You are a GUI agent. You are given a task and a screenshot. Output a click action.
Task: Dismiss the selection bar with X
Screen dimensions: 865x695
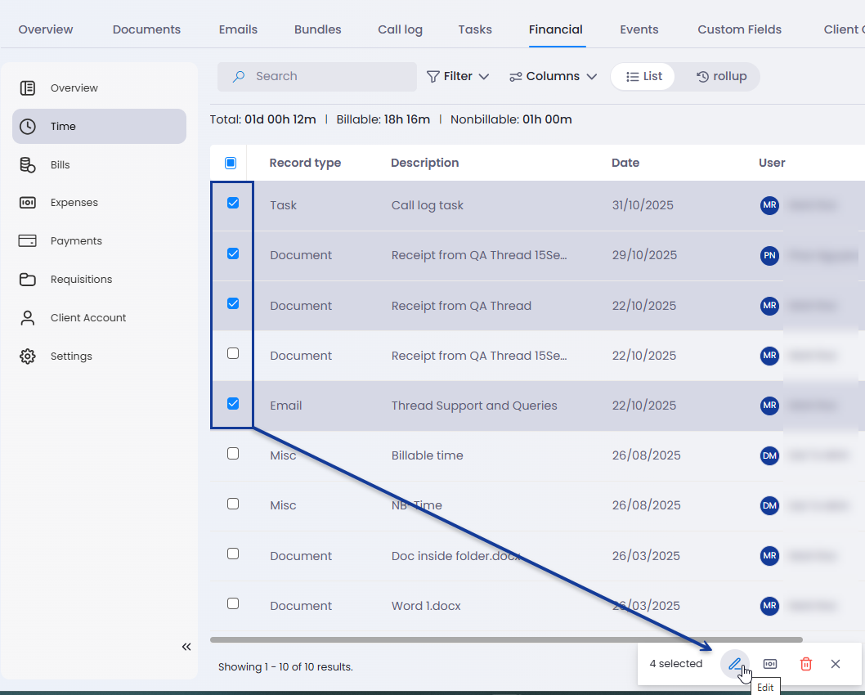pyautogui.click(x=835, y=664)
